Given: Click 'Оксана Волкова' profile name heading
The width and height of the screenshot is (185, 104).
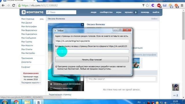Looking at the screenshot, I should pos(96,24).
